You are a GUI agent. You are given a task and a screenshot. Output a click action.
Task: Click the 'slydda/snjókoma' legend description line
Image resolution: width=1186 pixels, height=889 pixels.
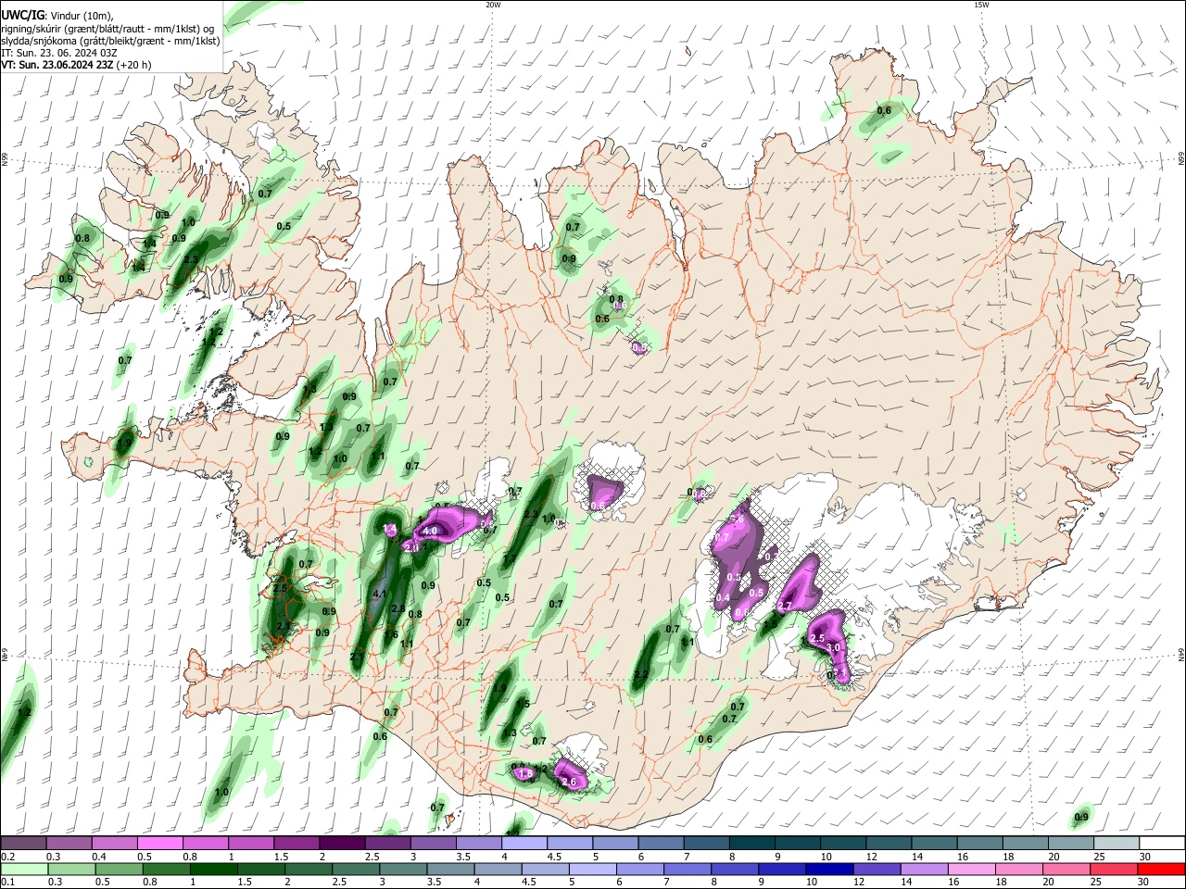click(110, 41)
